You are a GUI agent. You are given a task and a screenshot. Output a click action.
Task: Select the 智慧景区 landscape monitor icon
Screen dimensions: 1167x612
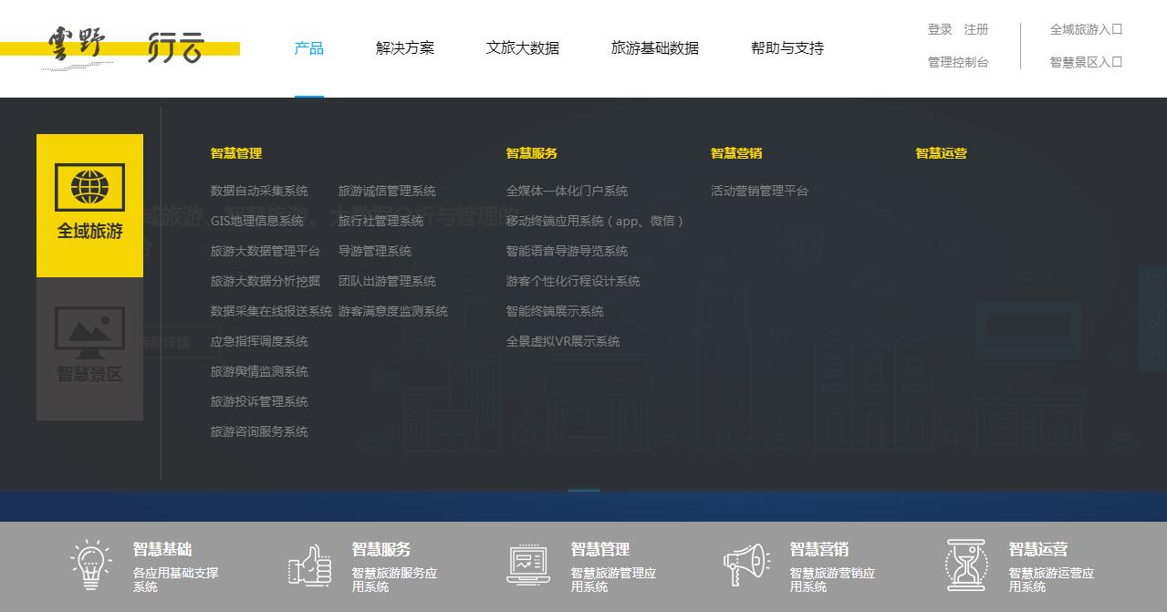click(89, 333)
